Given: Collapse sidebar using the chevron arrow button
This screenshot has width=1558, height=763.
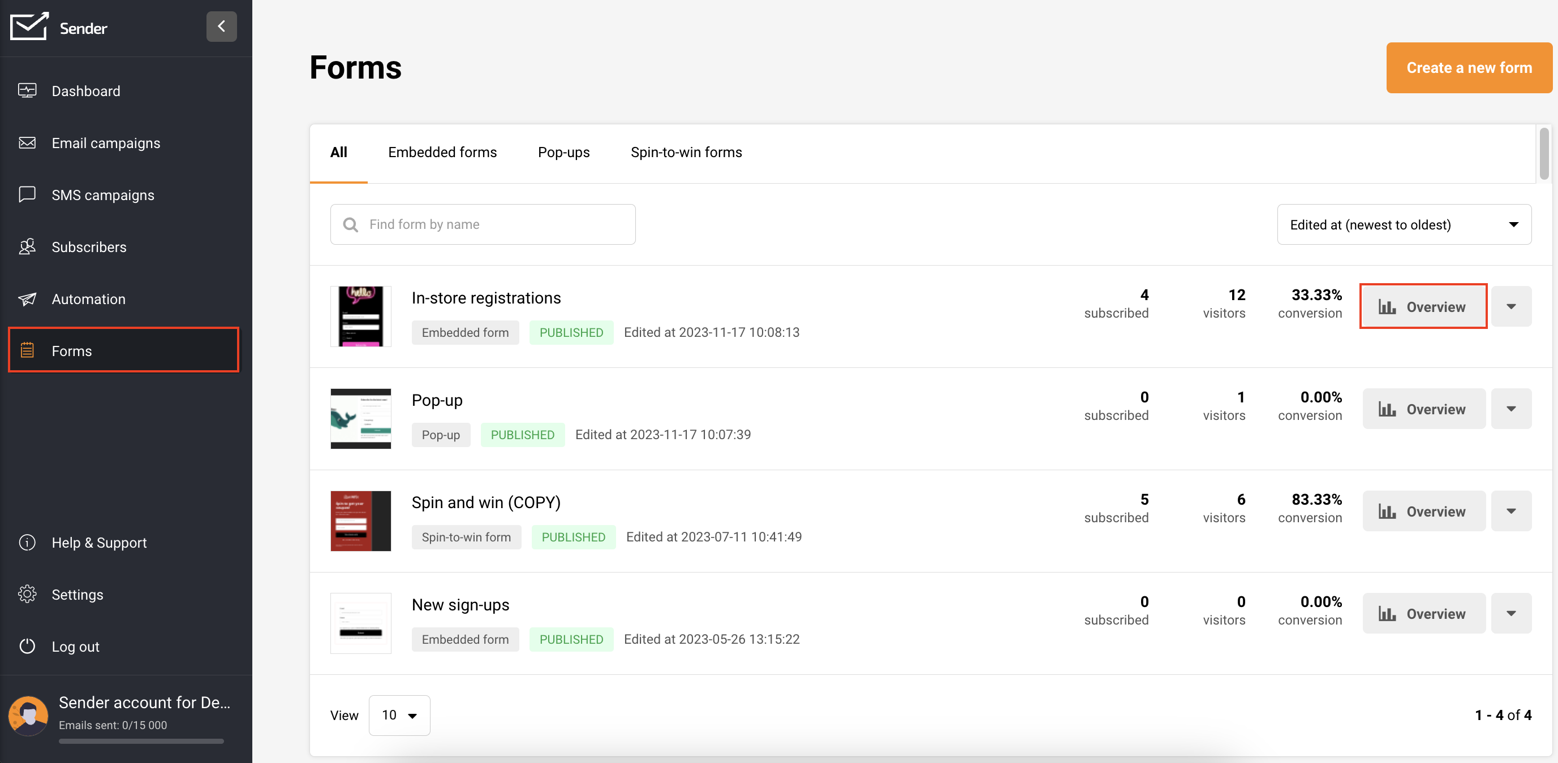Looking at the screenshot, I should [x=221, y=27].
